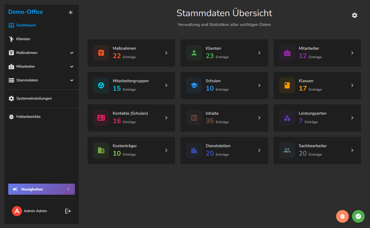Click the green checkmark floating button
The width and height of the screenshot is (370, 228).
coord(358,216)
